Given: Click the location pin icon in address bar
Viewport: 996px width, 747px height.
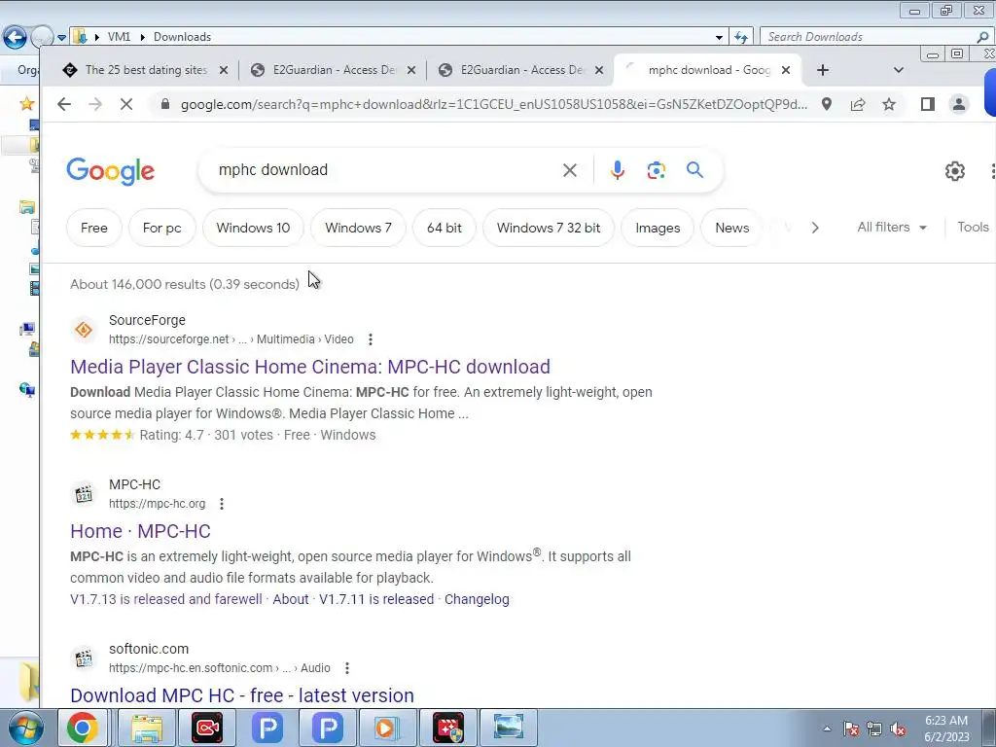Looking at the screenshot, I should (x=827, y=104).
